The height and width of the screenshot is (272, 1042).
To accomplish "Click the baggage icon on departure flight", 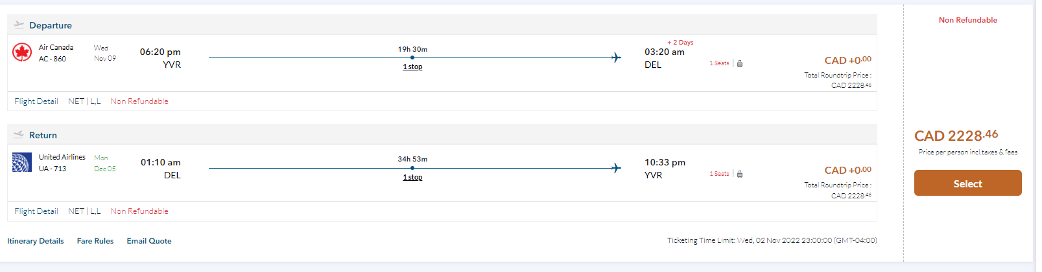I will pos(740,63).
